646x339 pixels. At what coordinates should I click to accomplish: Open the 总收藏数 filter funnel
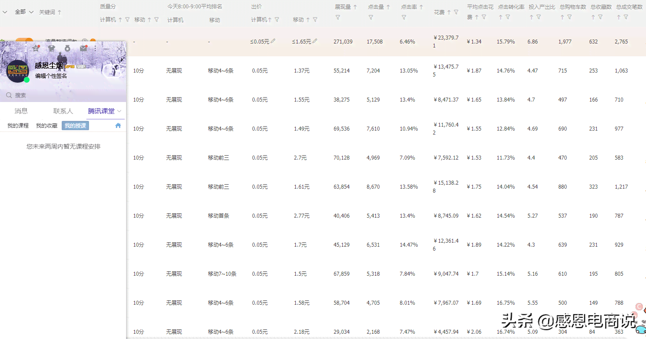point(600,17)
